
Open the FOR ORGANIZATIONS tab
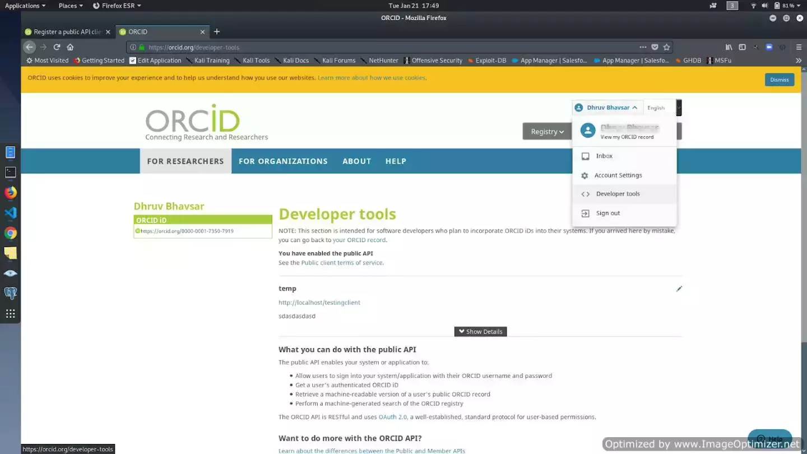[283, 161]
